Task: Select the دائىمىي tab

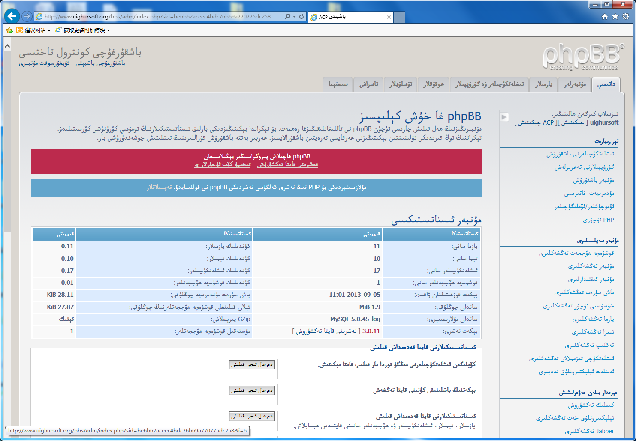Action: point(606,84)
